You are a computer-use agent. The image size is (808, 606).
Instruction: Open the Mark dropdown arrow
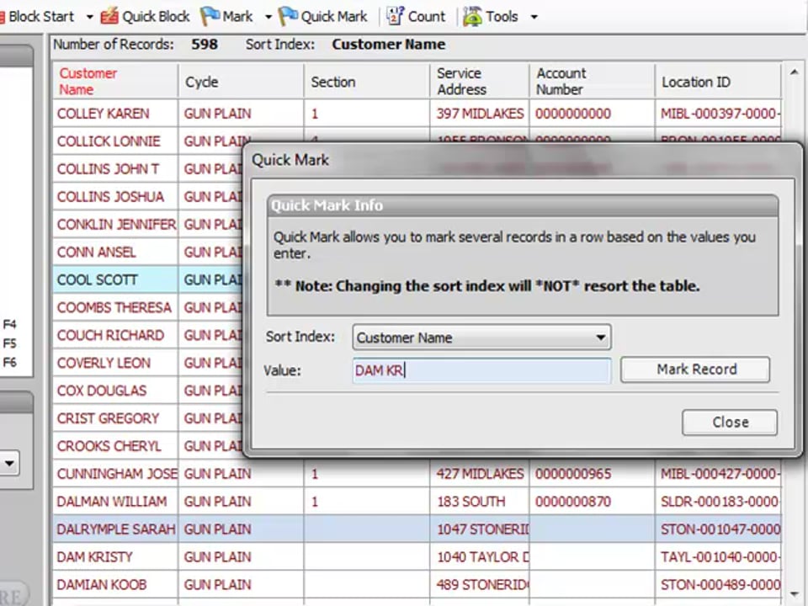tap(268, 17)
